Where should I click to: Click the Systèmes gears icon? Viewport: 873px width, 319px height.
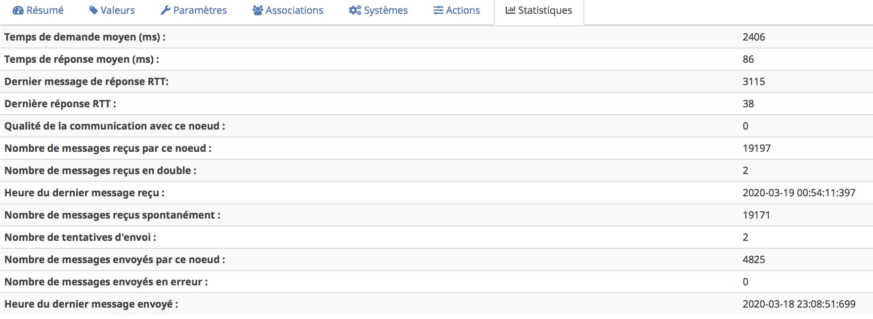[355, 10]
